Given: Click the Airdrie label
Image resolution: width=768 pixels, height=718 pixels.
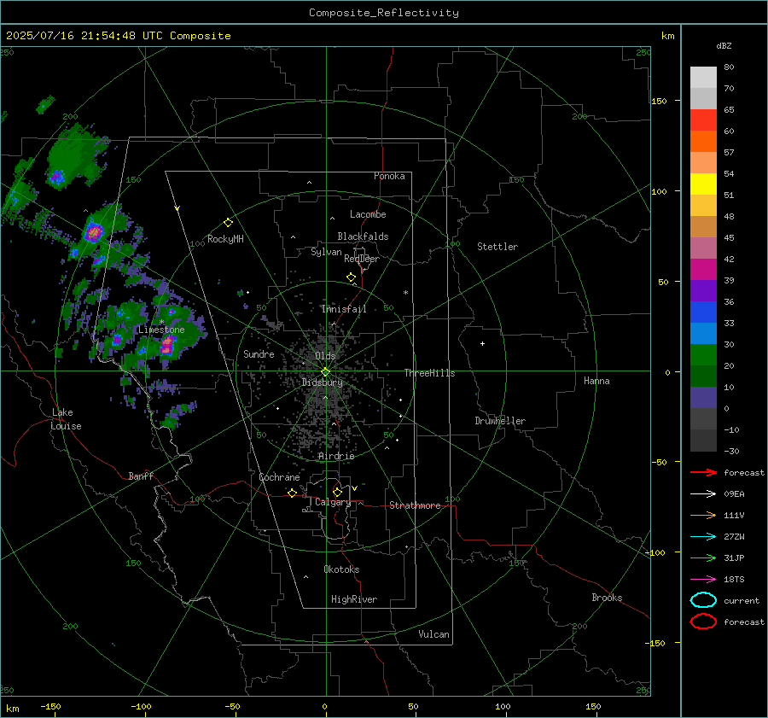Looking at the screenshot, I should pos(336,456).
